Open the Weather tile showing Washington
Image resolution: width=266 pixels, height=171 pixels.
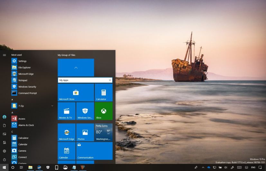104,132
